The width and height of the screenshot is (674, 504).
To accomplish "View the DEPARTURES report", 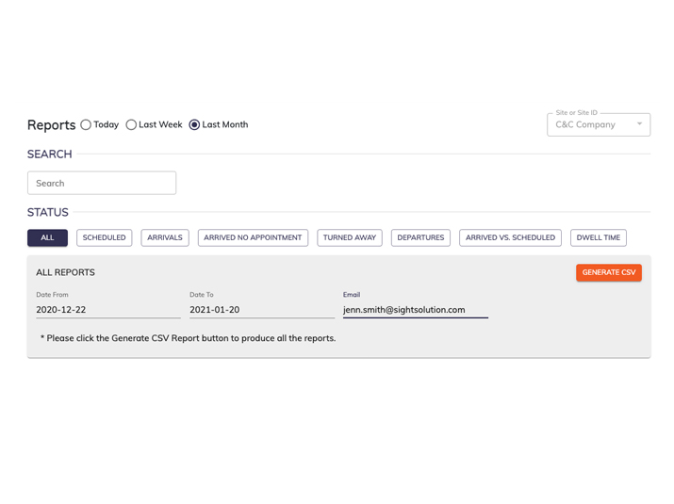I will [420, 237].
